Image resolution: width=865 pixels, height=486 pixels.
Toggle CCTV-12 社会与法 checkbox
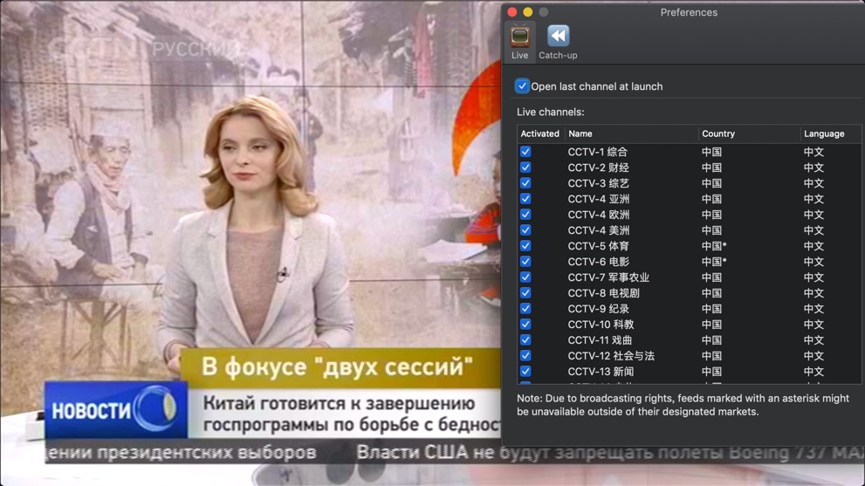coord(525,356)
